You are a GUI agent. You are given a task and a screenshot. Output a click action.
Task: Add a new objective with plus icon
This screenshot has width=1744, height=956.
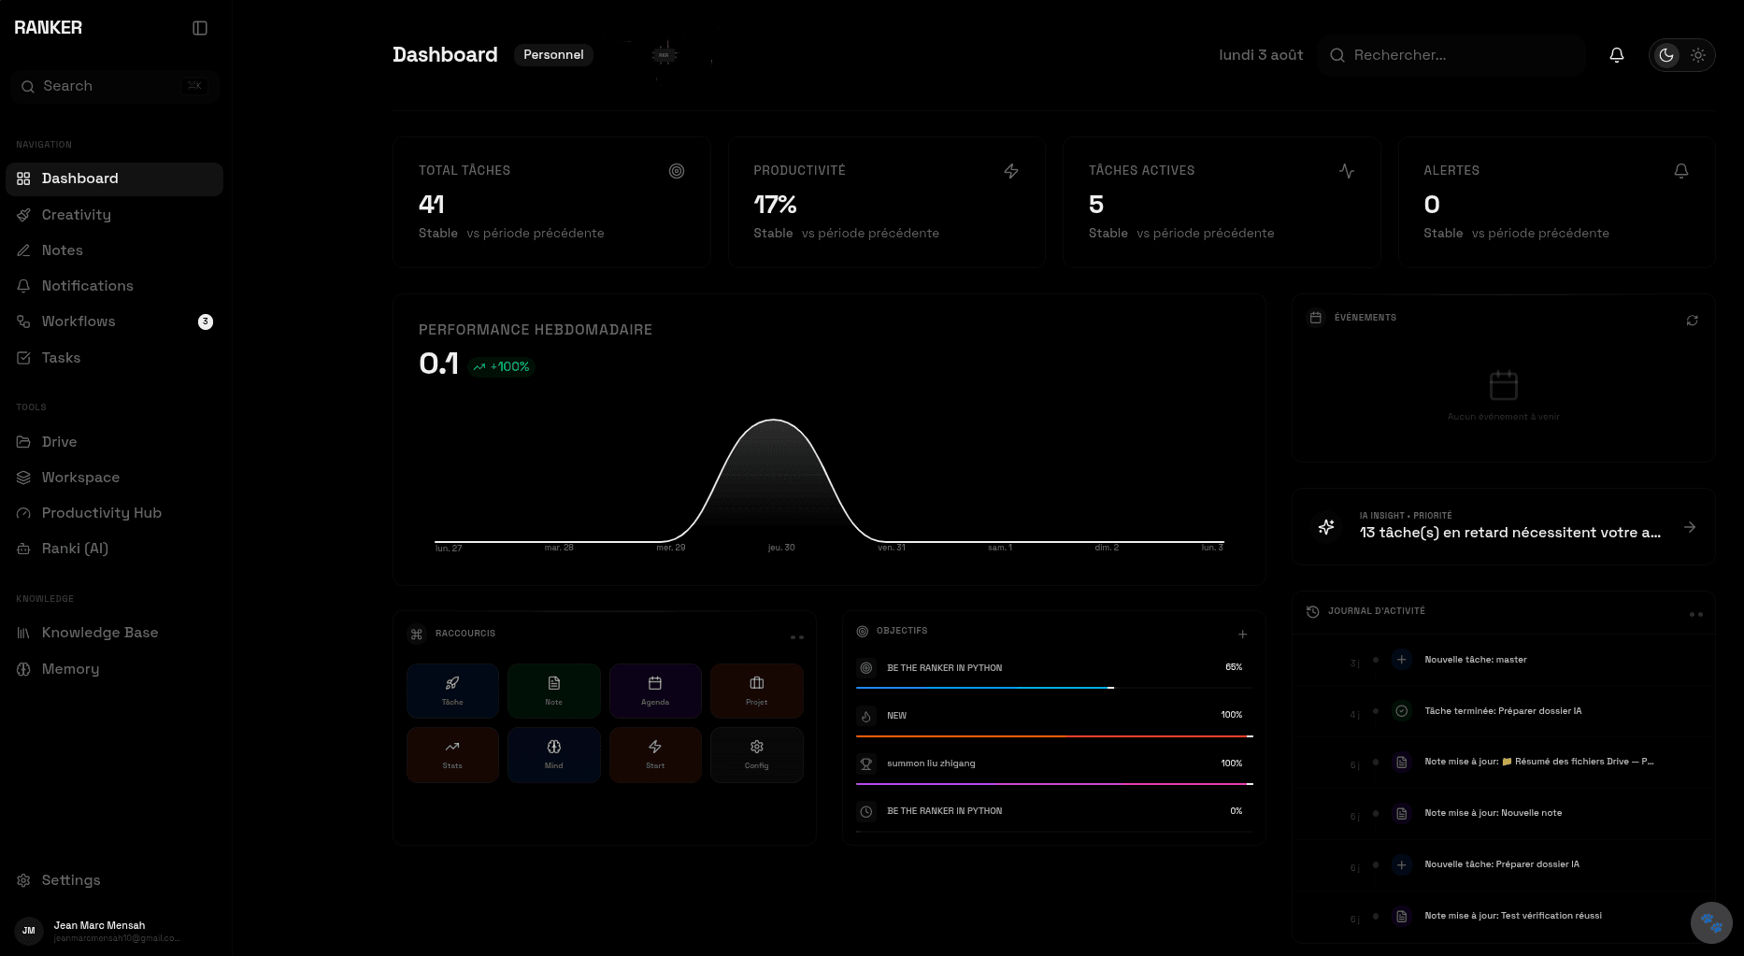[x=1243, y=635]
